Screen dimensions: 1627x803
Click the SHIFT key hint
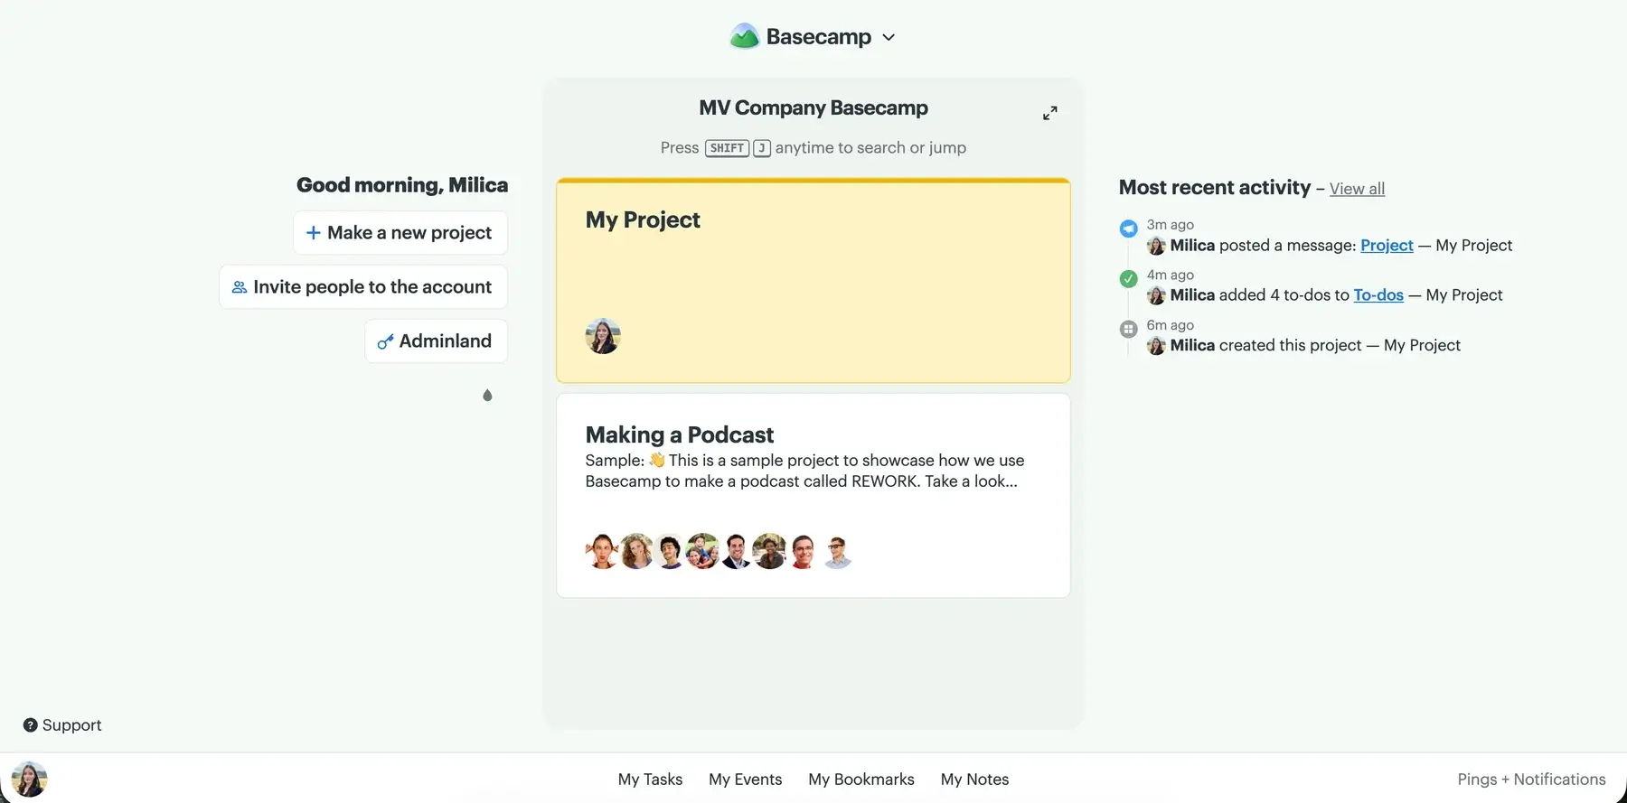[727, 148]
